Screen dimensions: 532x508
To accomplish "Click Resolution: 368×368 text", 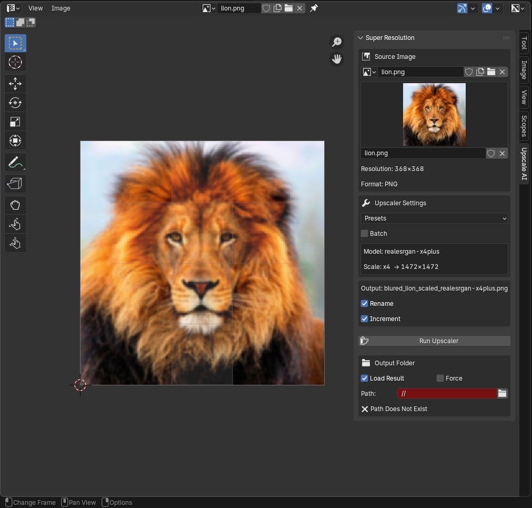I will pos(392,168).
